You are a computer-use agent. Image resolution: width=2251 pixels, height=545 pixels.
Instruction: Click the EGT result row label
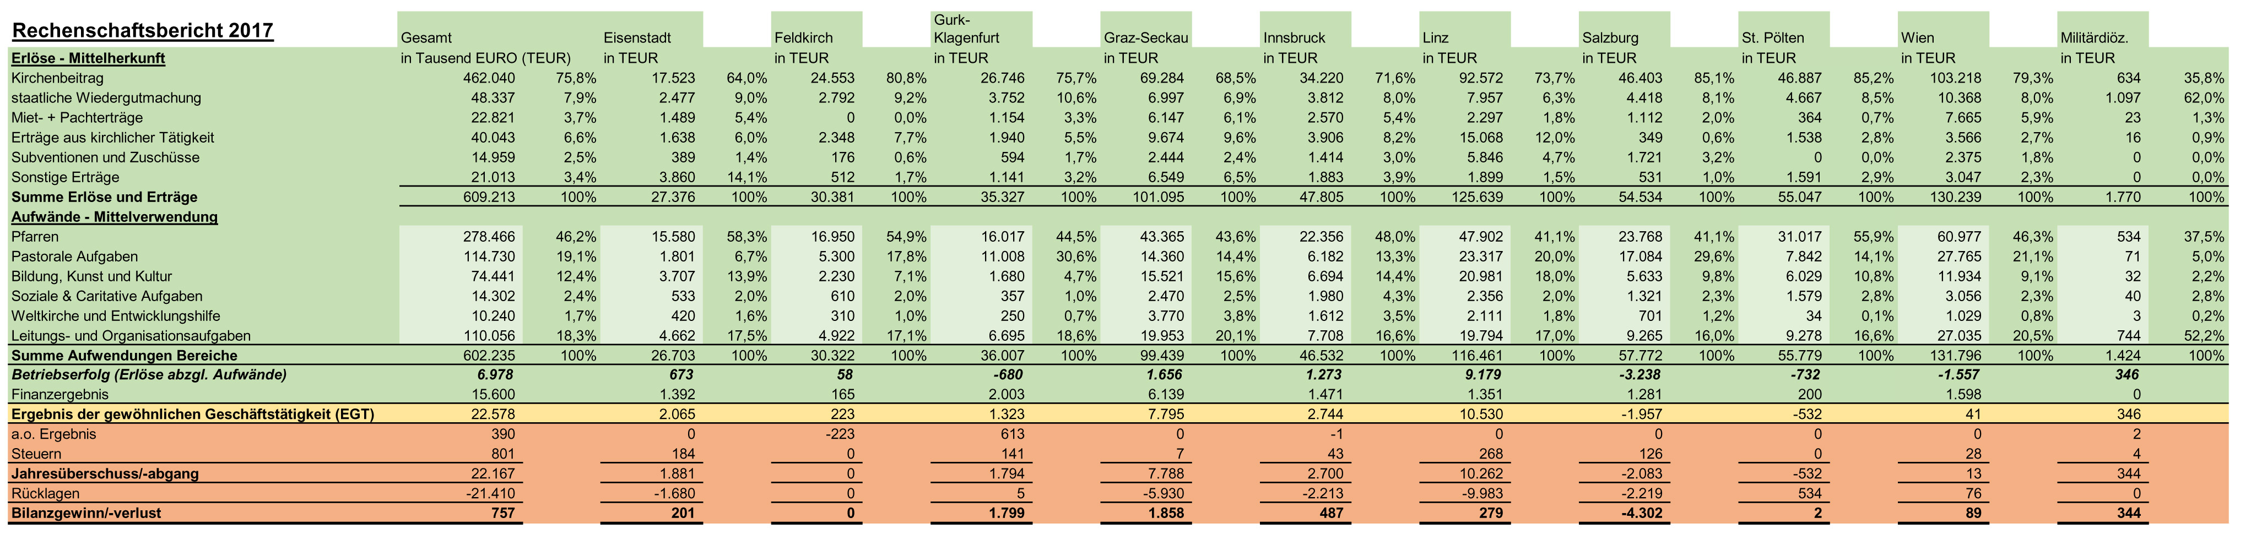192,414
